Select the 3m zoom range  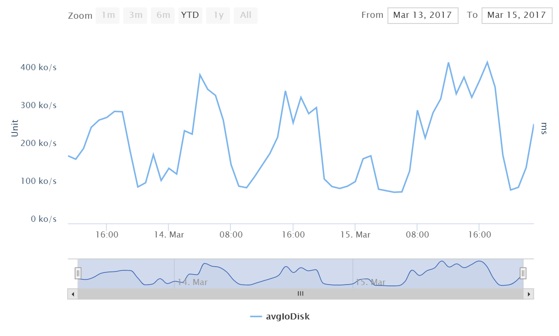[135, 15]
